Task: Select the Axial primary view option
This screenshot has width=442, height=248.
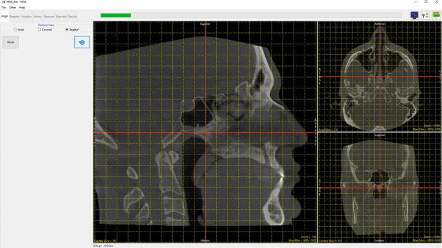Action: (15, 29)
